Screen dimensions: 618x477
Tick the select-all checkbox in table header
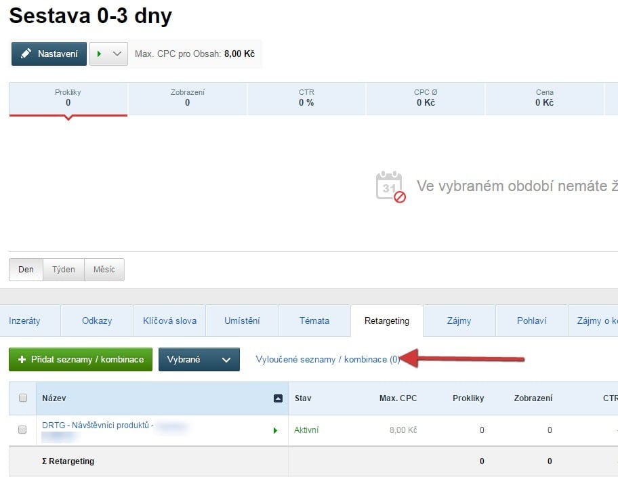(22, 398)
